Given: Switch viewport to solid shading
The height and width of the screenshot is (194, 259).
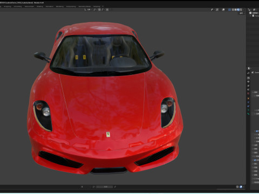Looking at the screenshot, I should pos(236,10).
